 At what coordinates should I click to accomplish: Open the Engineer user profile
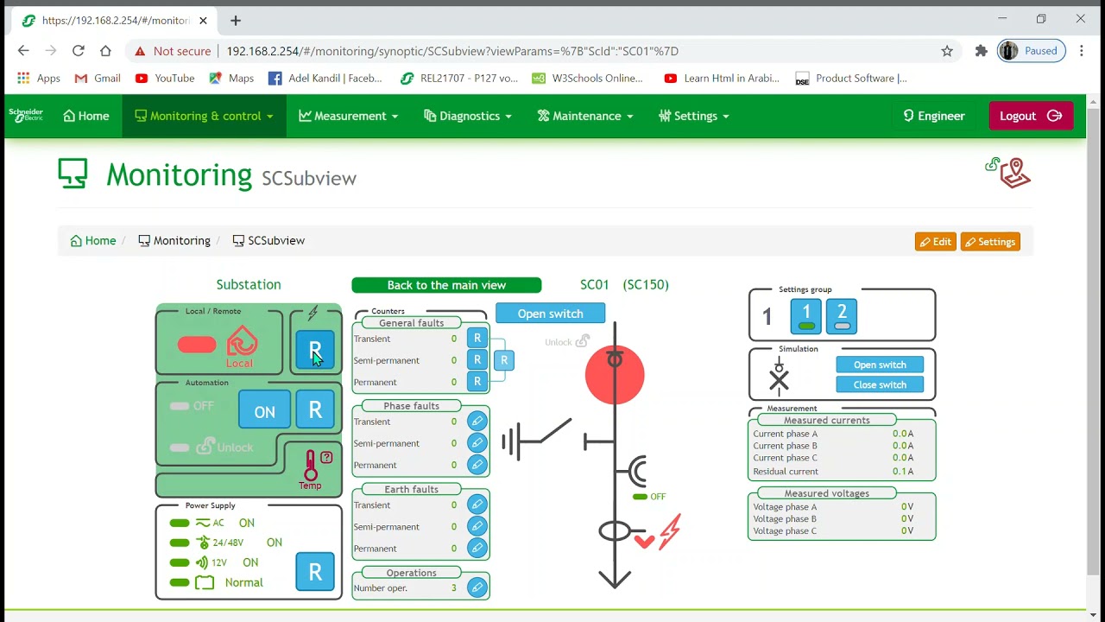tap(934, 116)
